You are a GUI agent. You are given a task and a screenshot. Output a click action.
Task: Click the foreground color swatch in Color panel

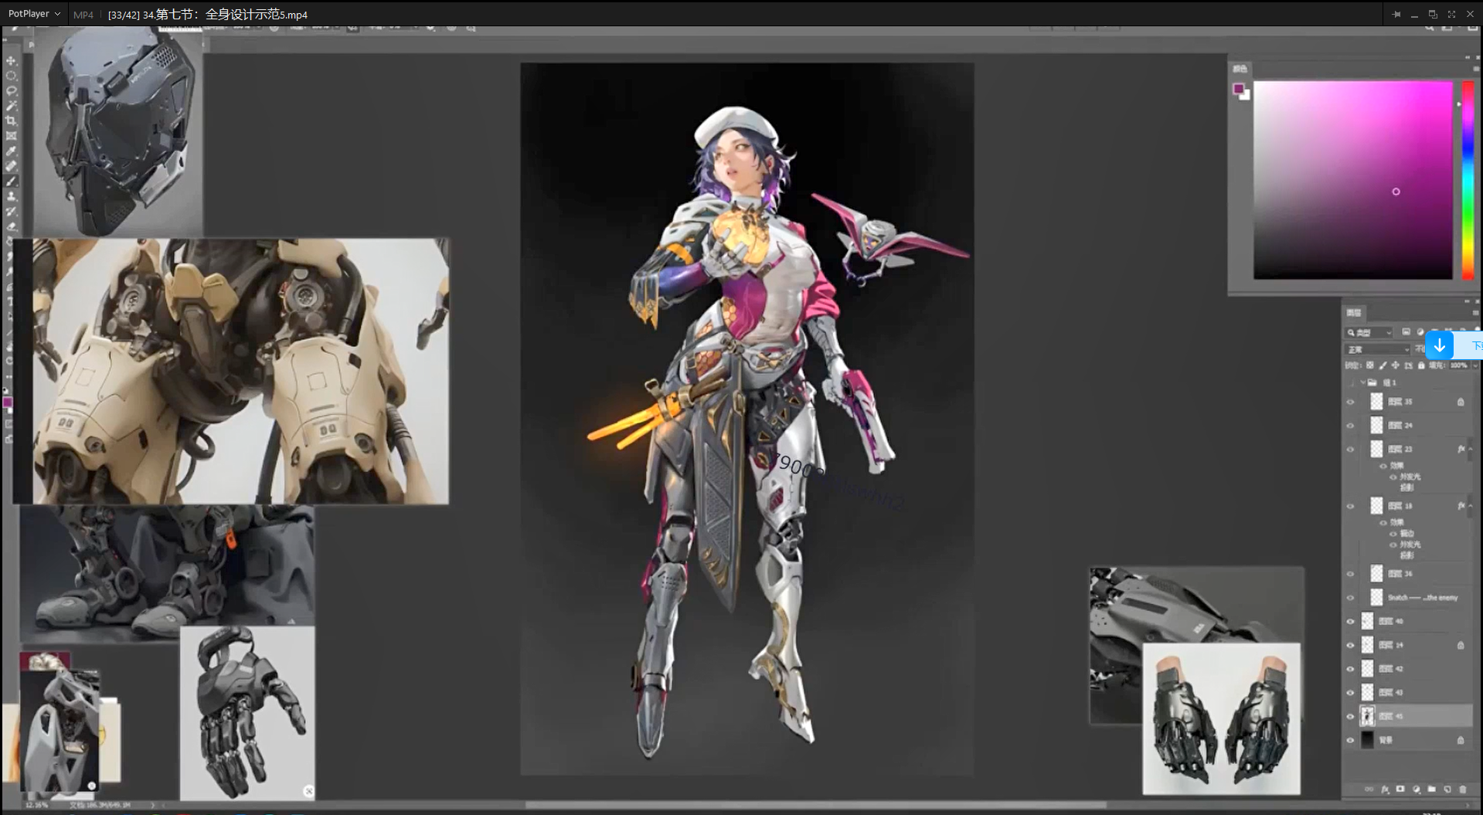click(x=1238, y=89)
